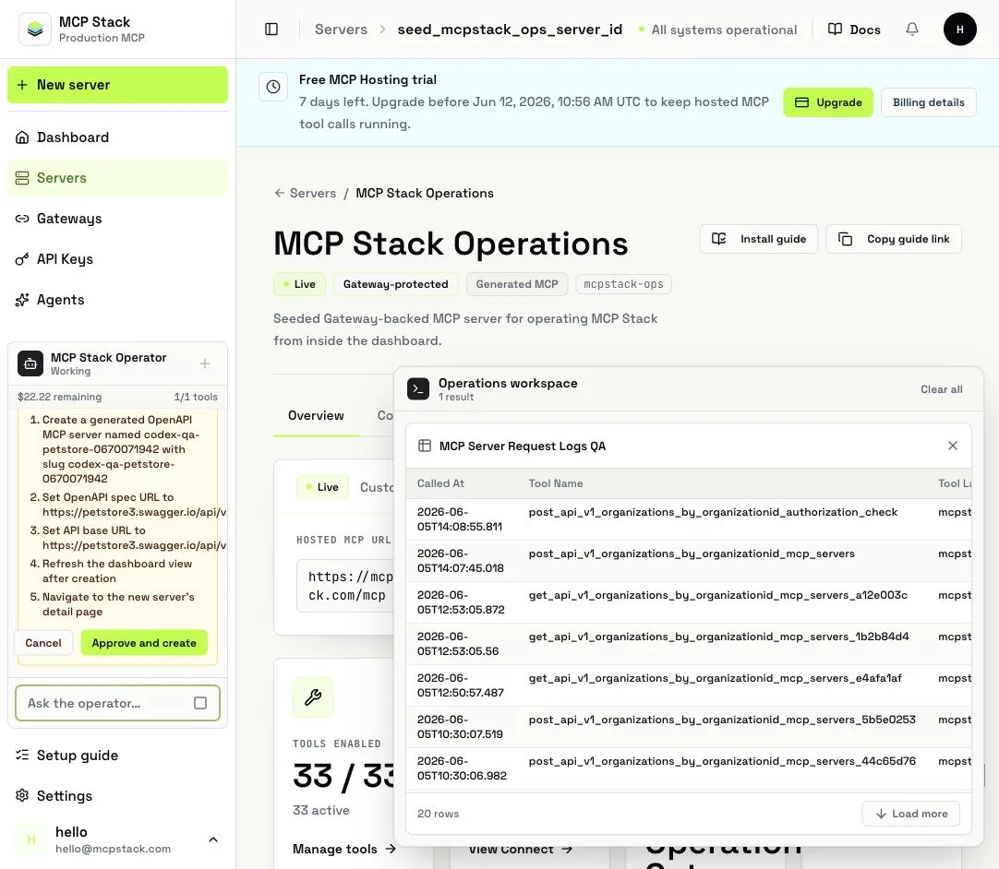Click the Operations workspace terminal icon

(x=418, y=389)
